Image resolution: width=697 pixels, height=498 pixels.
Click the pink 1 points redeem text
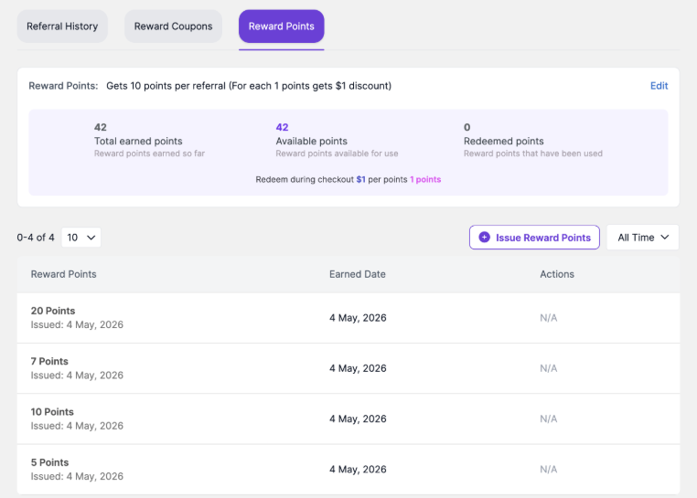425,179
